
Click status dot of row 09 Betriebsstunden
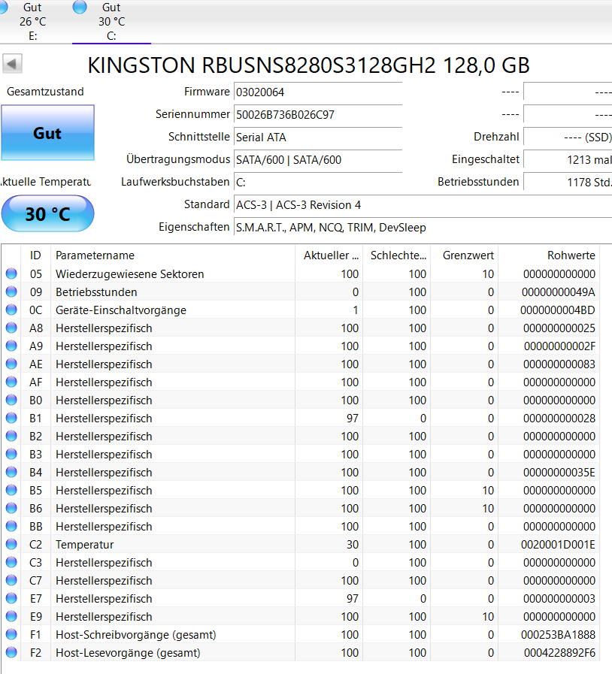tap(11, 292)
